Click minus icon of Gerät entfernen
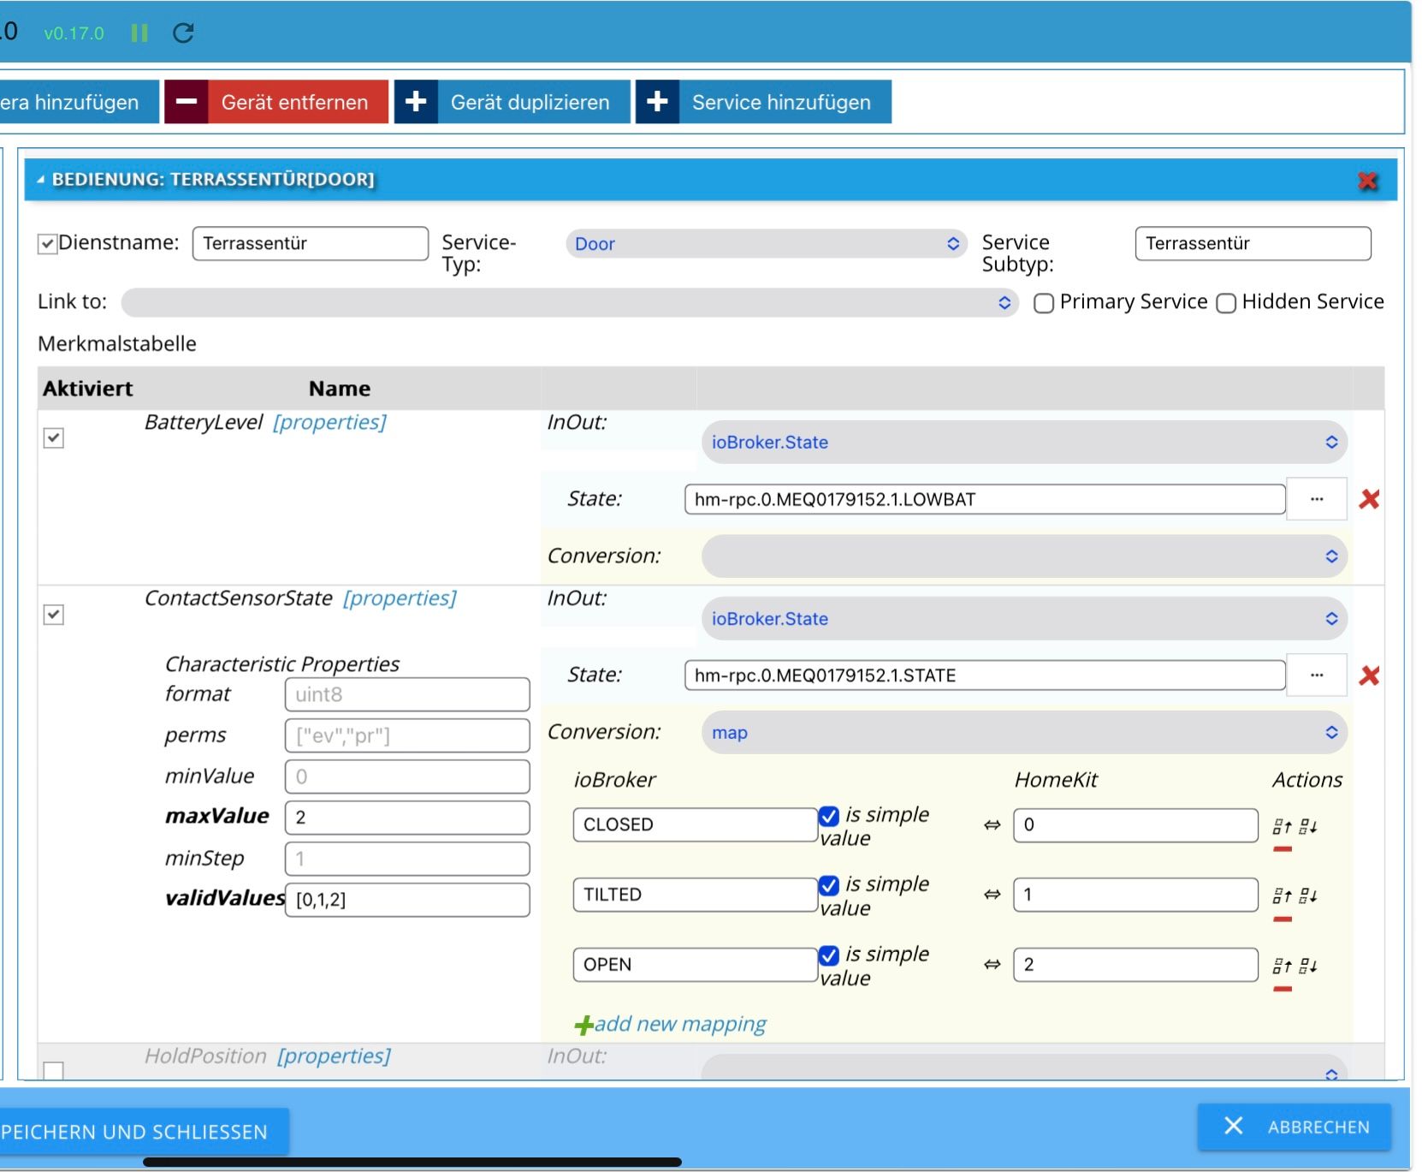The width and height of the screenshot is (1422, 1172). click(x=186, y=102)
